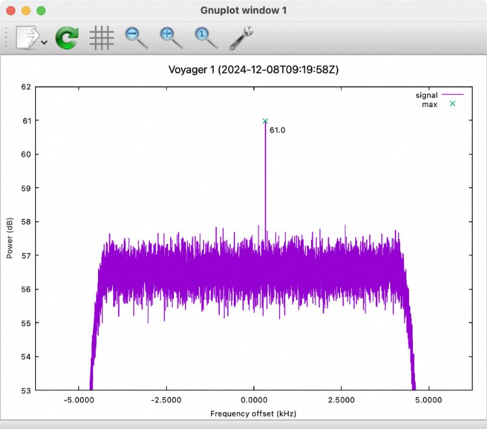Click the zoom out magnifier icon

136,38
